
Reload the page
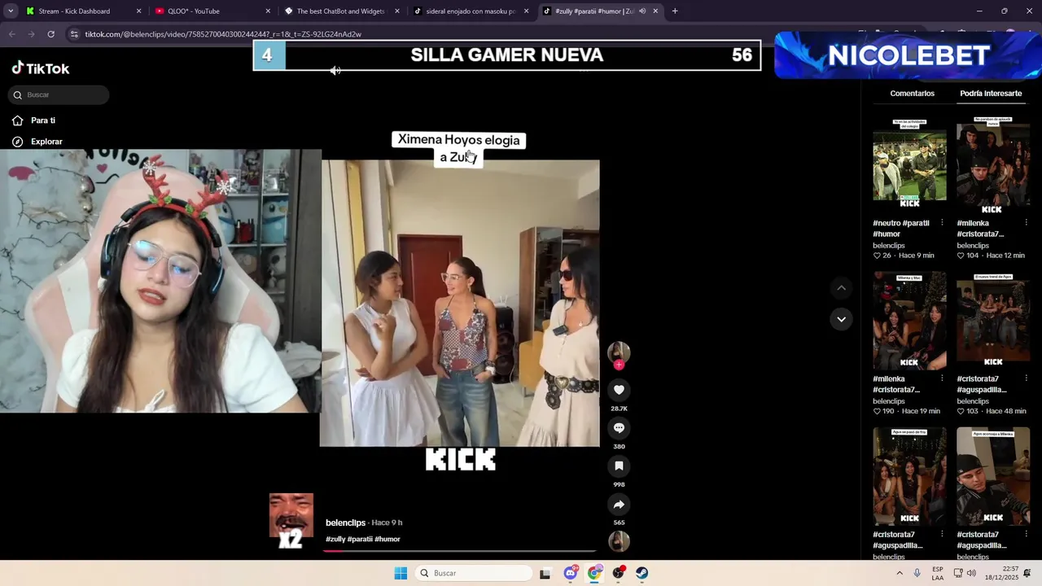[50, 34]
